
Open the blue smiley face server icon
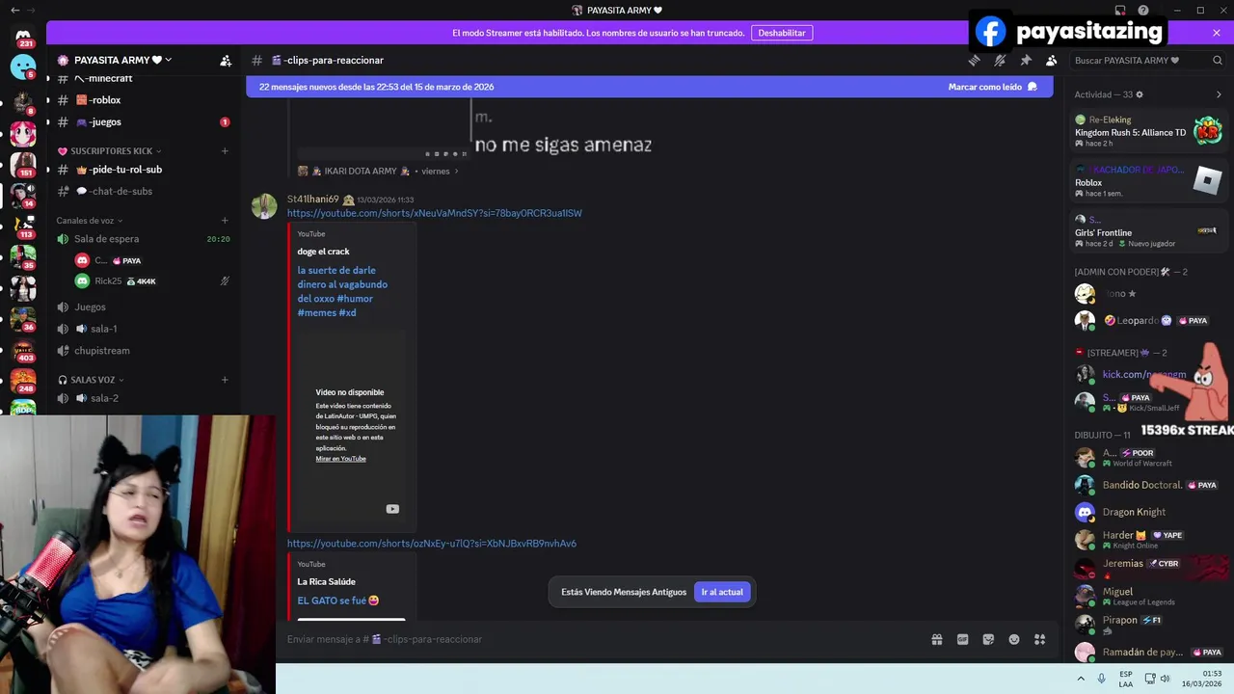(x=23, y=67)
